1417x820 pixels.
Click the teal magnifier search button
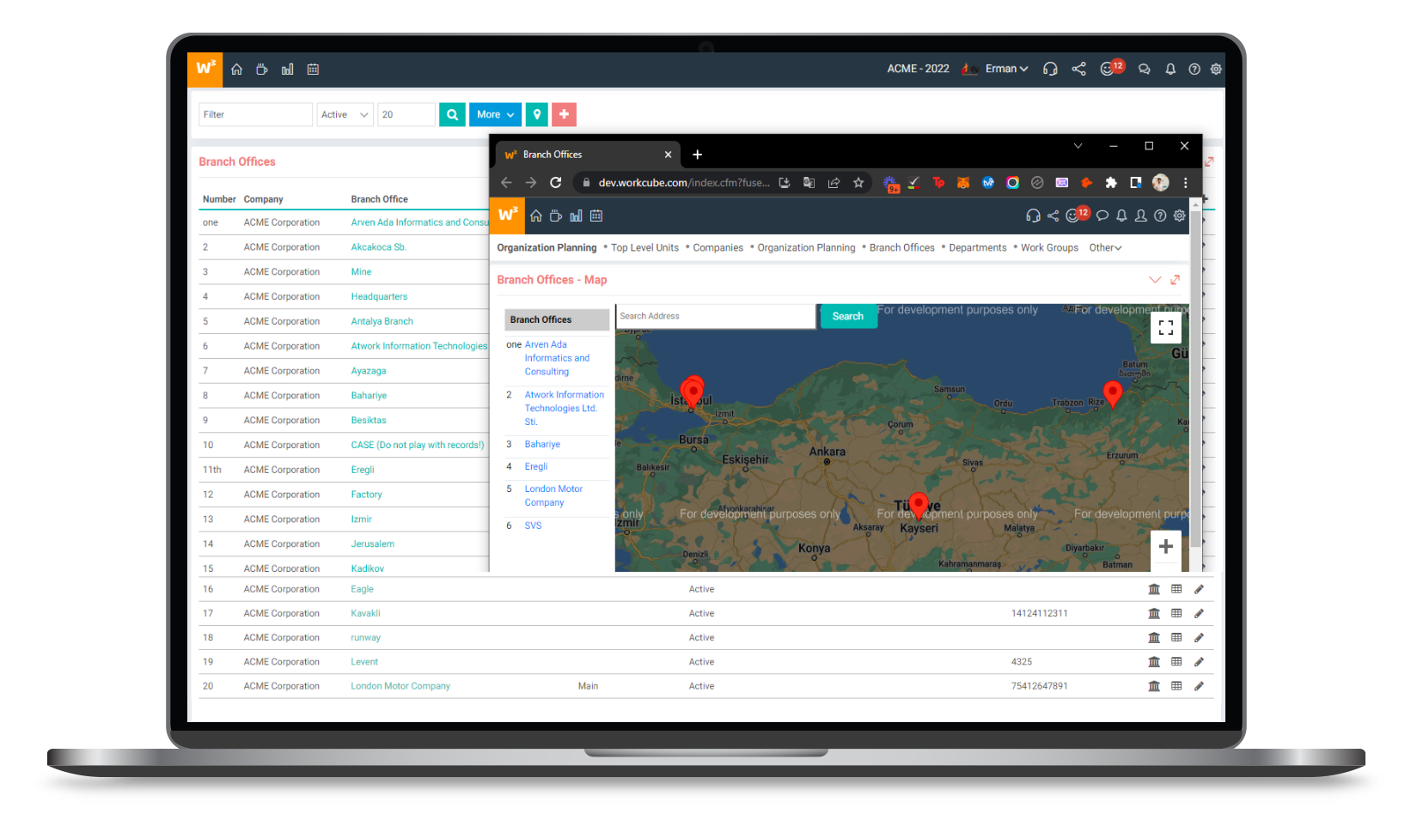click(452, 114)
